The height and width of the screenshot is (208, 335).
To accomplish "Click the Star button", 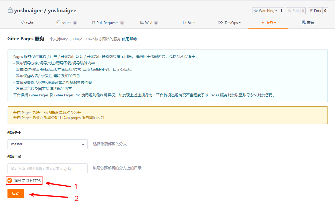I will pyautogui.click(x=293, y=11).
